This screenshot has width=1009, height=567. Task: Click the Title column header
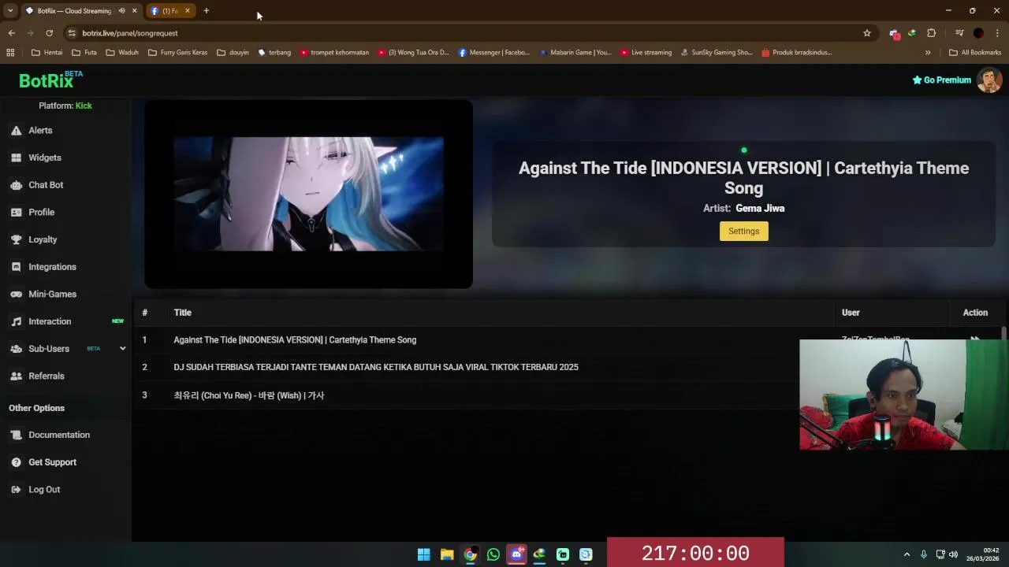click(183, 313)
